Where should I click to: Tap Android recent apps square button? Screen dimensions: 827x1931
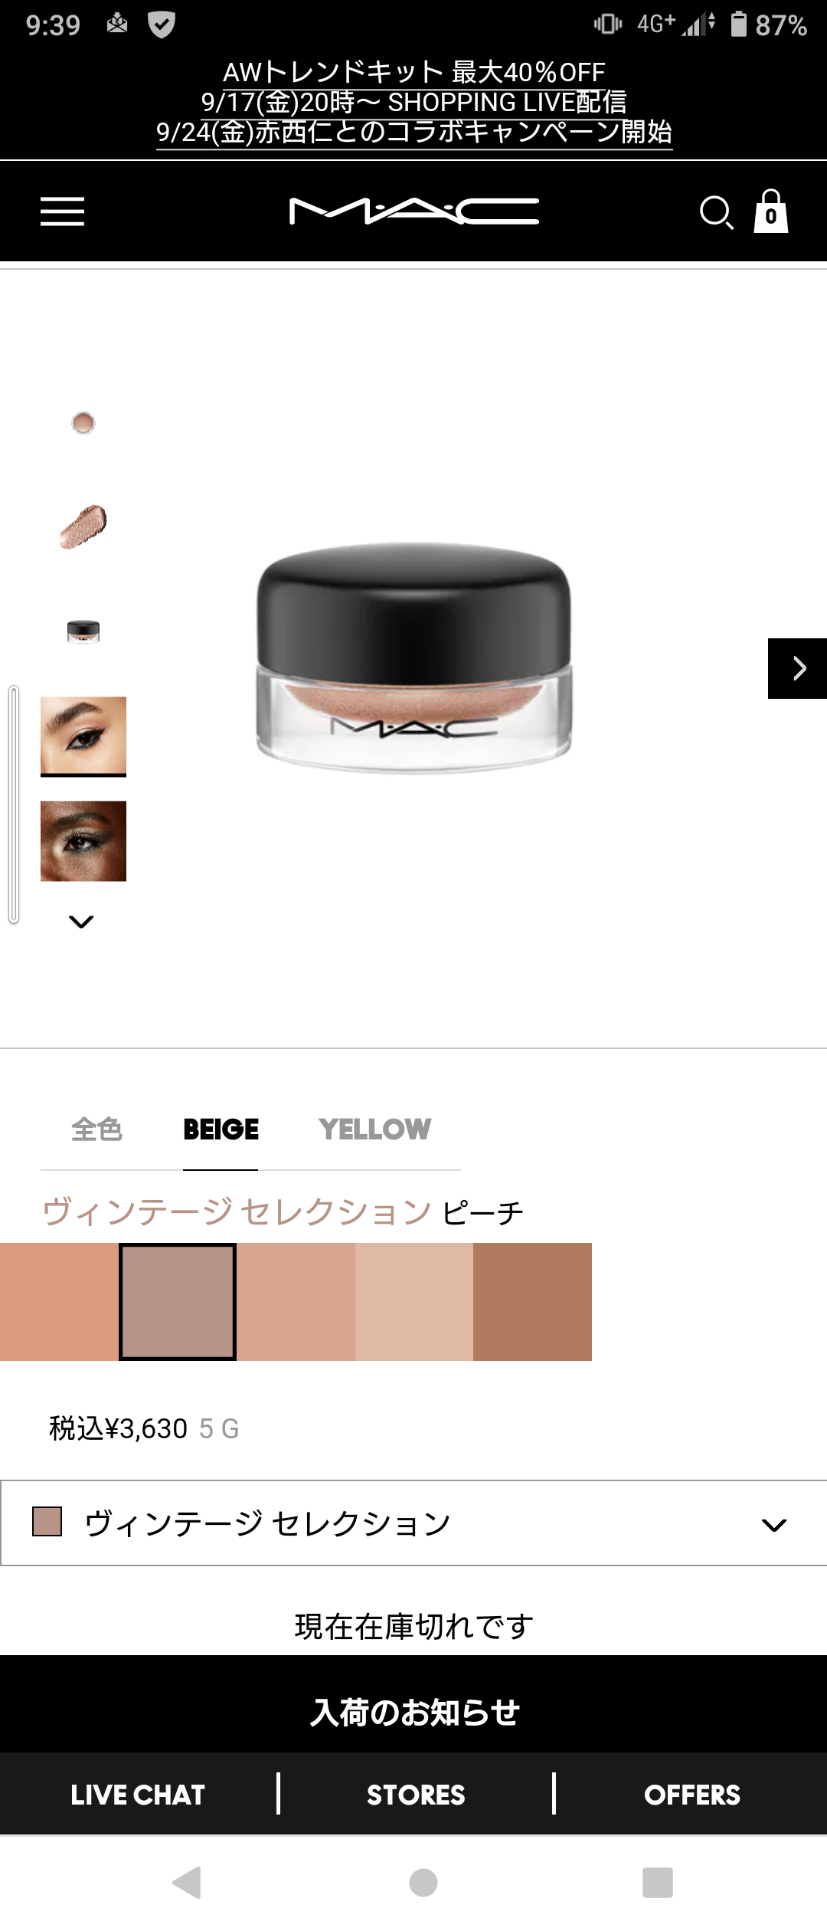pos(658,1882)
